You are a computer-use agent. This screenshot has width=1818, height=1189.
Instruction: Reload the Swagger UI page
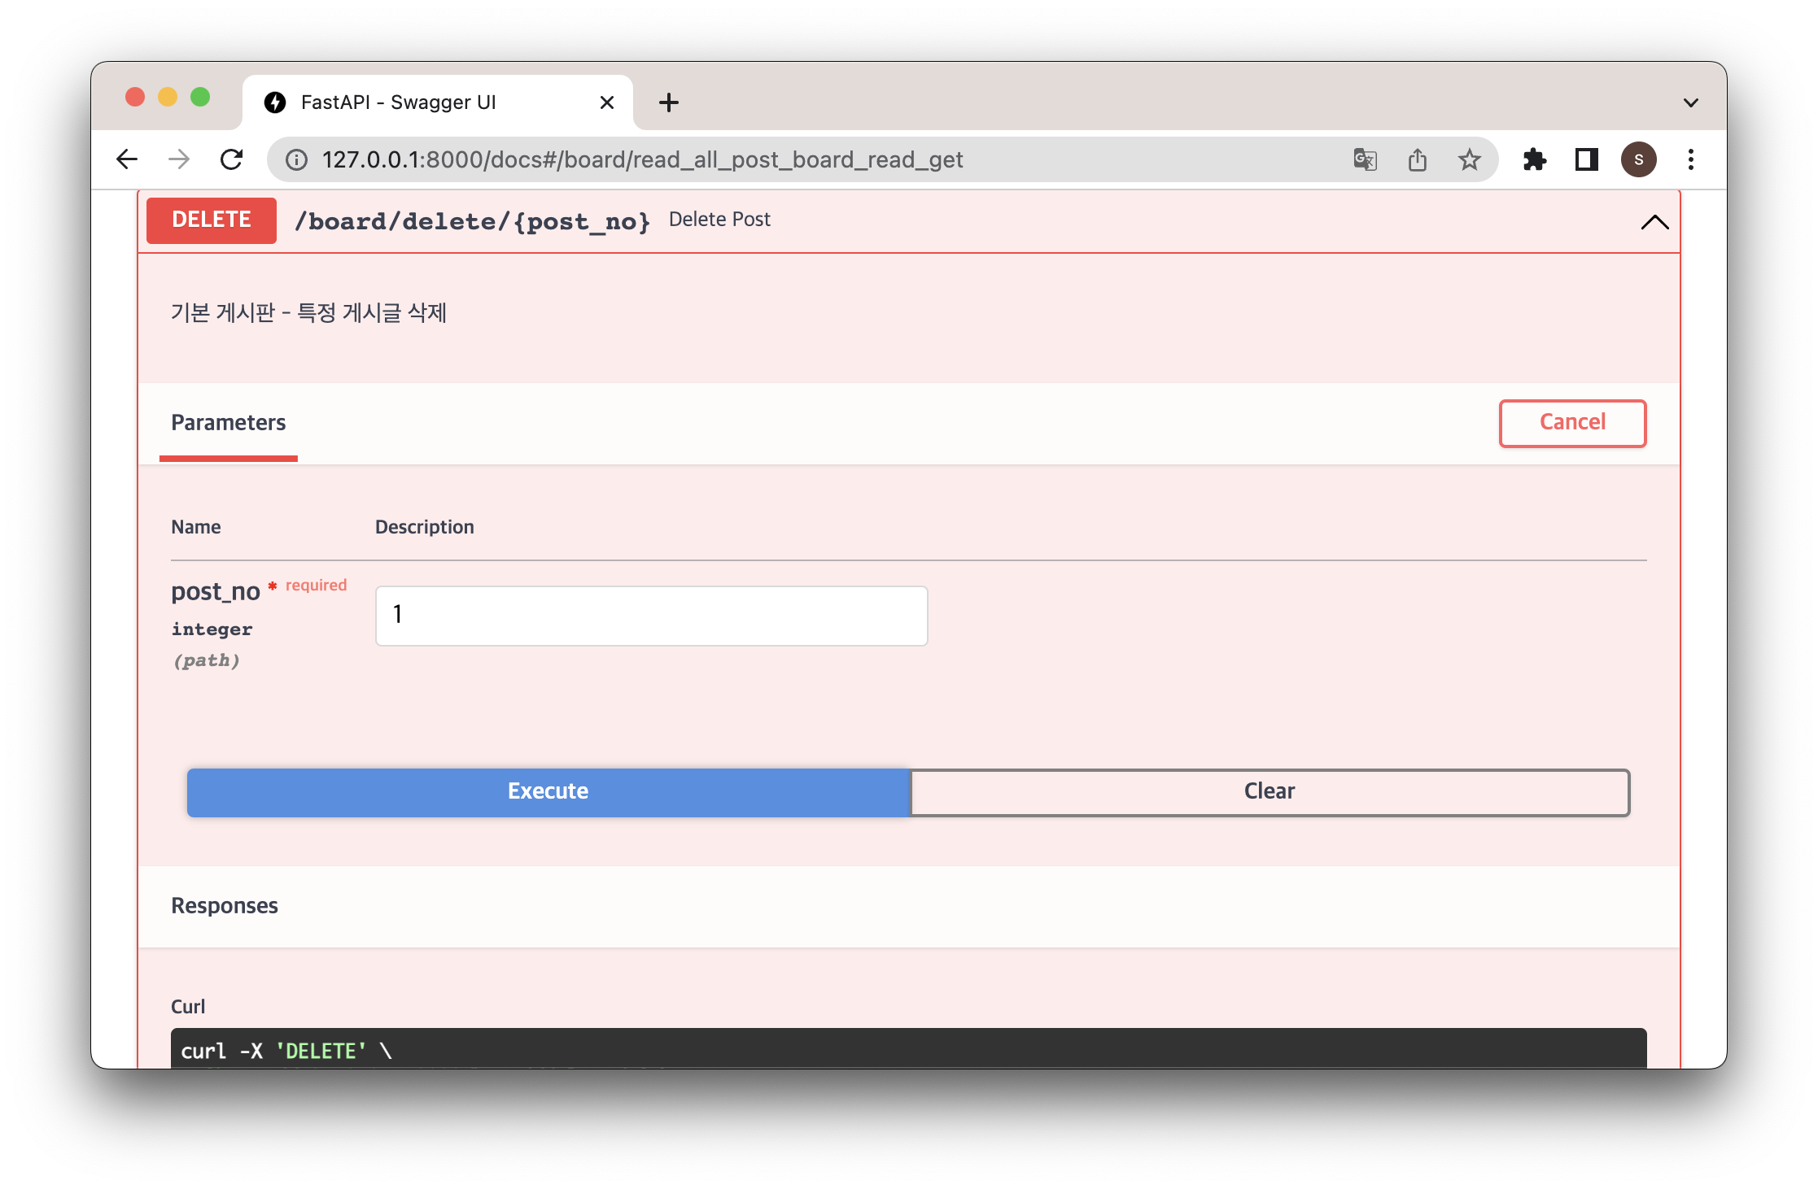tap(232, 159)
